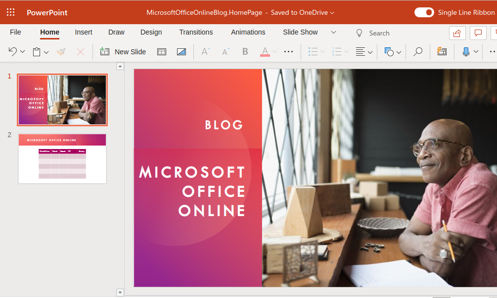
Task: Click the Paste clipboard icon
Action: point(37,51)
